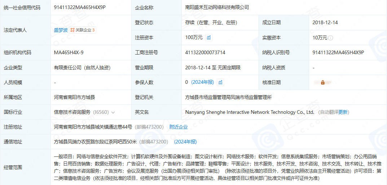
Task: Click the industry value 信息技术咨询服务
Action: 72,112
